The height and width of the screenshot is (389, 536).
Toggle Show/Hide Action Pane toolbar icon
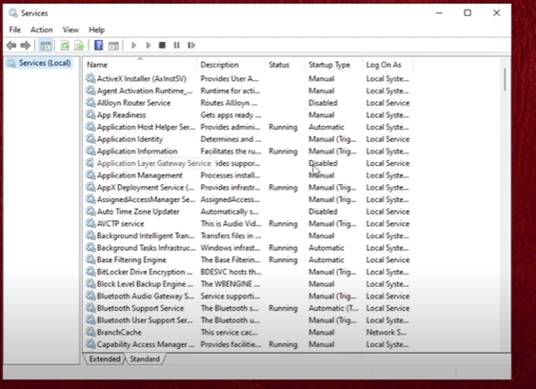[113, 45]
